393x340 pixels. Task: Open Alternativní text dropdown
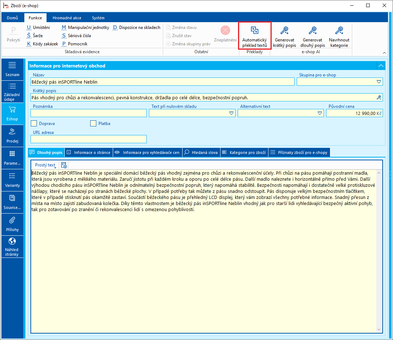point(320,113)
